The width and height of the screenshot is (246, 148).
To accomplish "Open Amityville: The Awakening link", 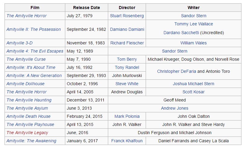I will coord(31,141).
